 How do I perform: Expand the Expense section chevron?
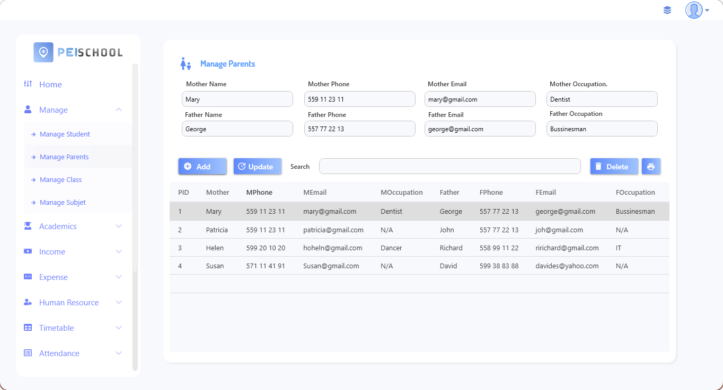tap(119, 277)
